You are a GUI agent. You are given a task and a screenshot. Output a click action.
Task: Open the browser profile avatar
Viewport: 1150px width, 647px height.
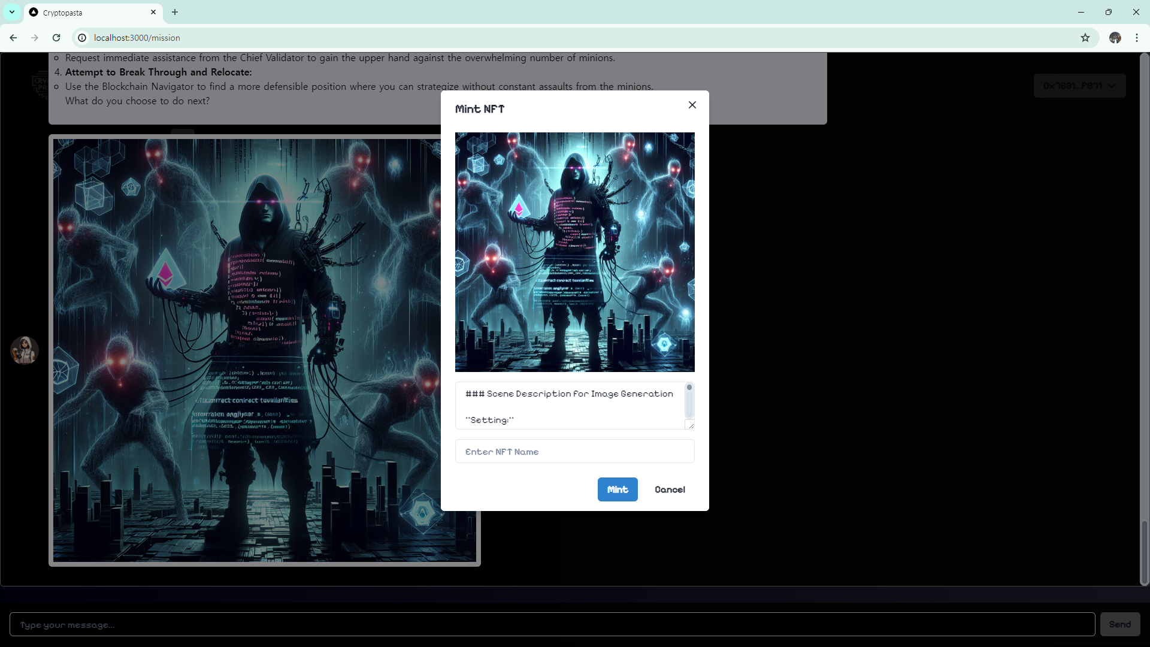1115,38
